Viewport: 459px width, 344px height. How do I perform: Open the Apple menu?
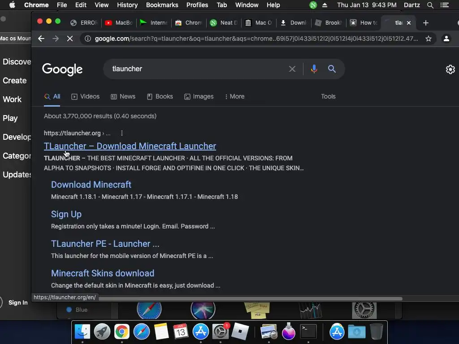click(x=12, y=5)
